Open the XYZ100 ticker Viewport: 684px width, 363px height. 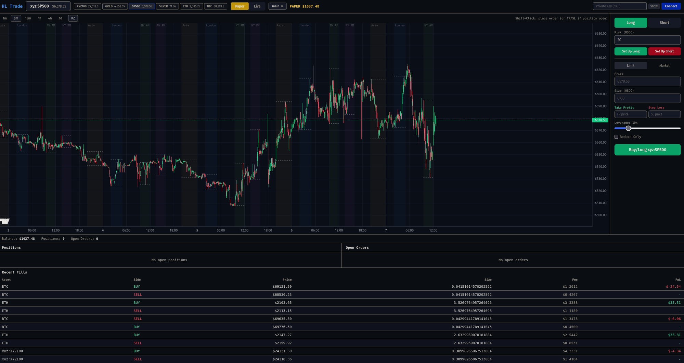pos(87,6)
